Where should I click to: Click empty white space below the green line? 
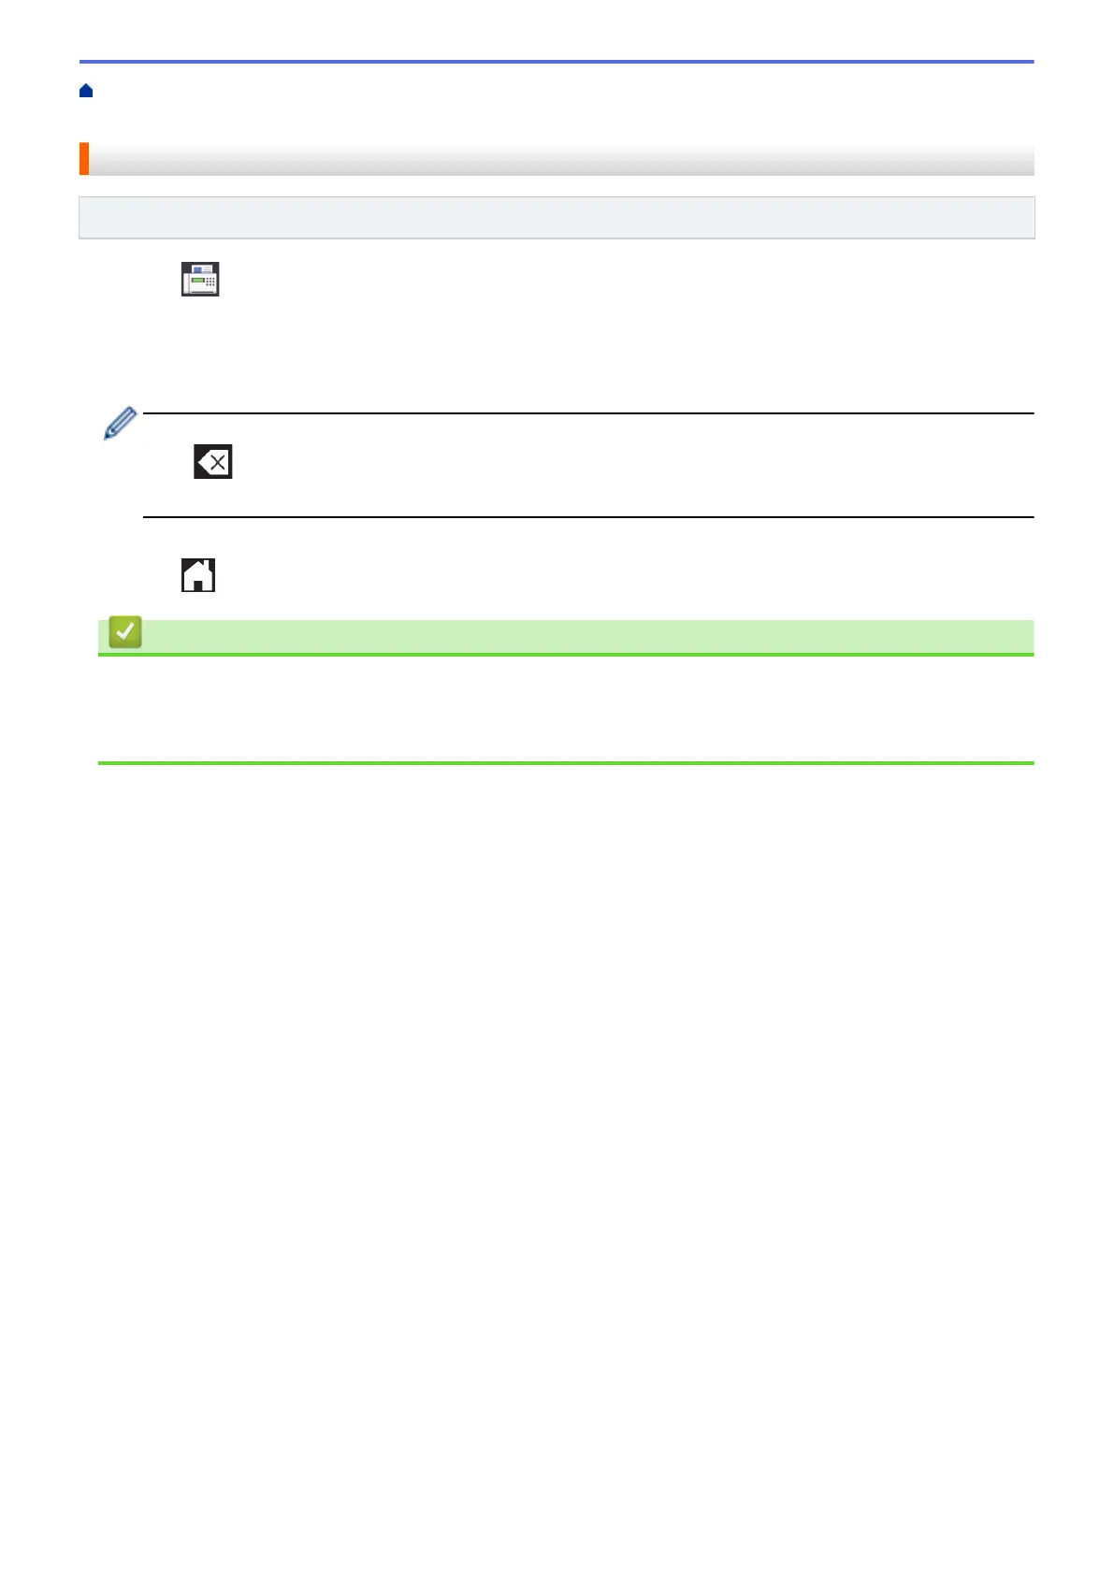click(x=557, y=1122)
